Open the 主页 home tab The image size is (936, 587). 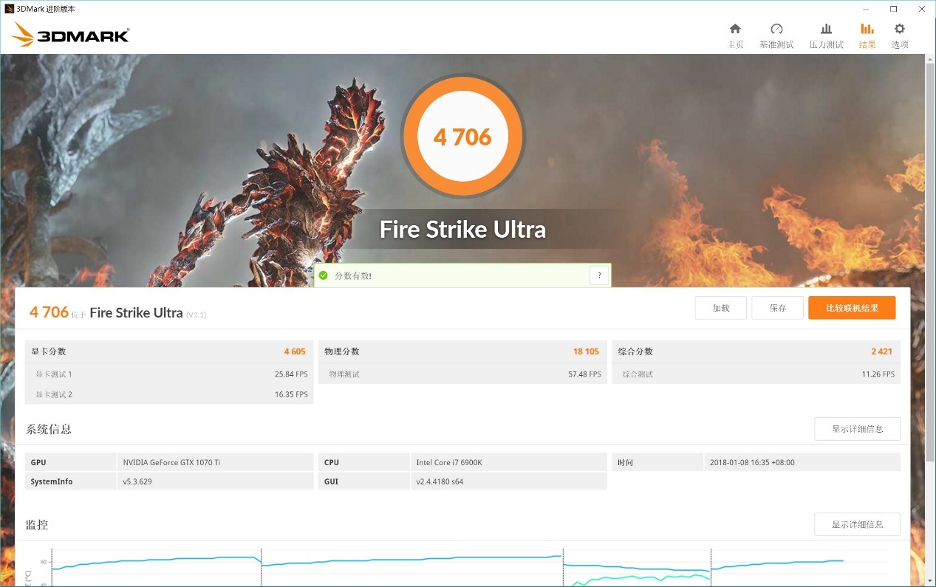click(735, 35)
